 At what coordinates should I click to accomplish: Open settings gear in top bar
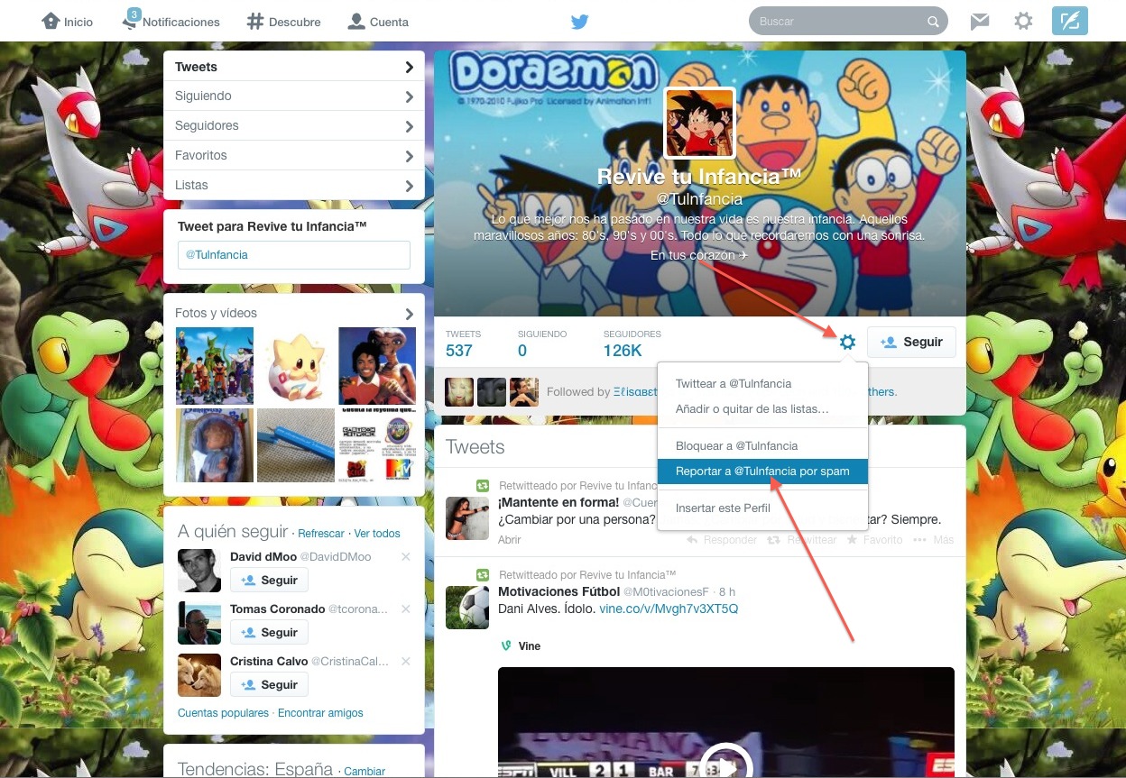[1023, 21]
